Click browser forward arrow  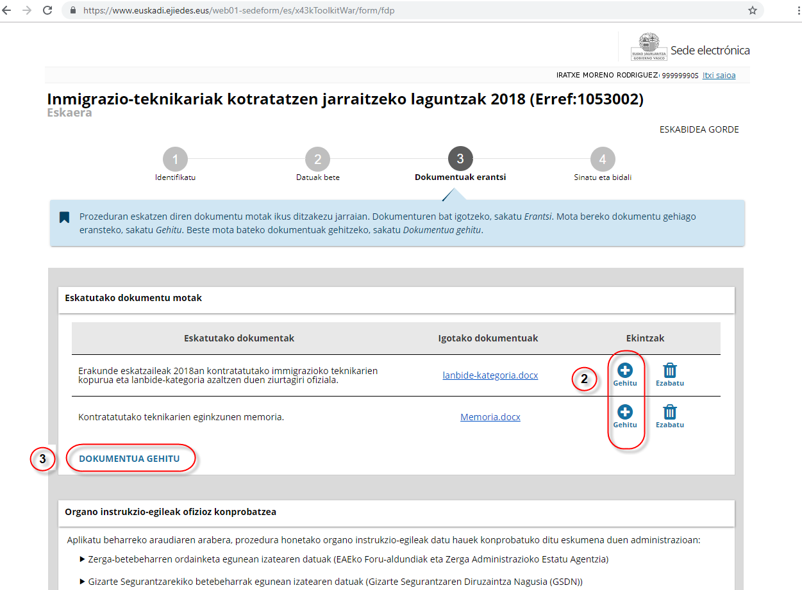pos(27,10)
